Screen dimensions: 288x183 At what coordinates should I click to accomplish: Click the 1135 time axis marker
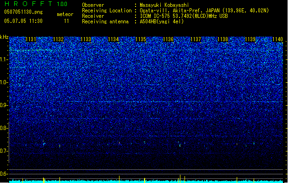click(x=141, y=39)
